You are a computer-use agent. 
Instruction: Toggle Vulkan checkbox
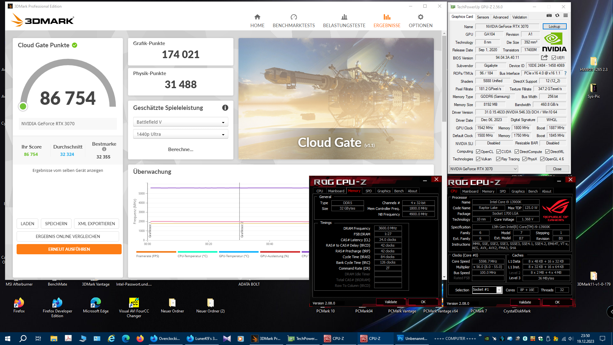(478, 159)
